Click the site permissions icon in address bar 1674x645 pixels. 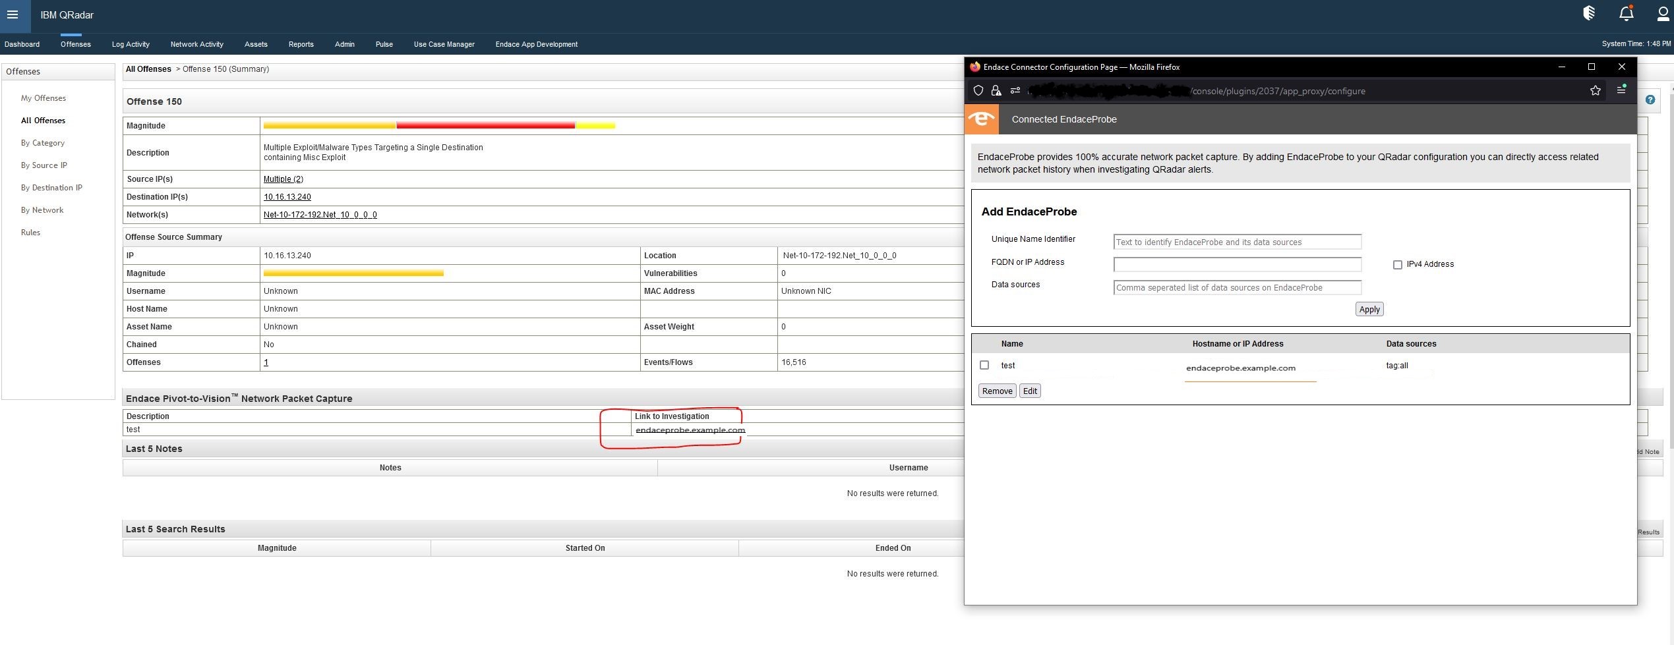[x=1015, y=91]
